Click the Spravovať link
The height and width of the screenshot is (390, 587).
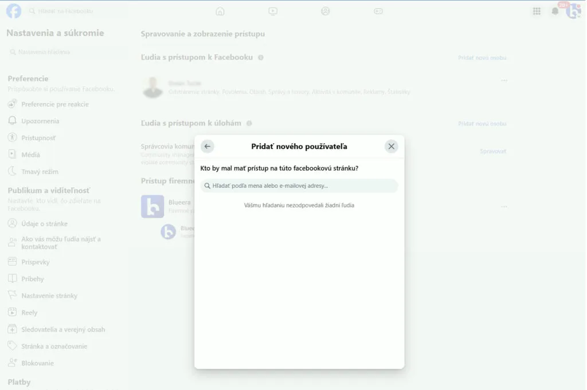pyautogui.click(x=493, y=151)
